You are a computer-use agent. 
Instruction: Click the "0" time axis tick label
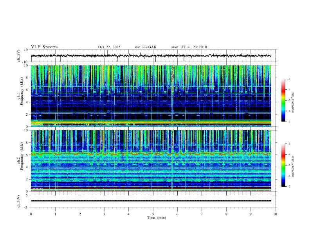pyautogui.click(x=31, y=214)
